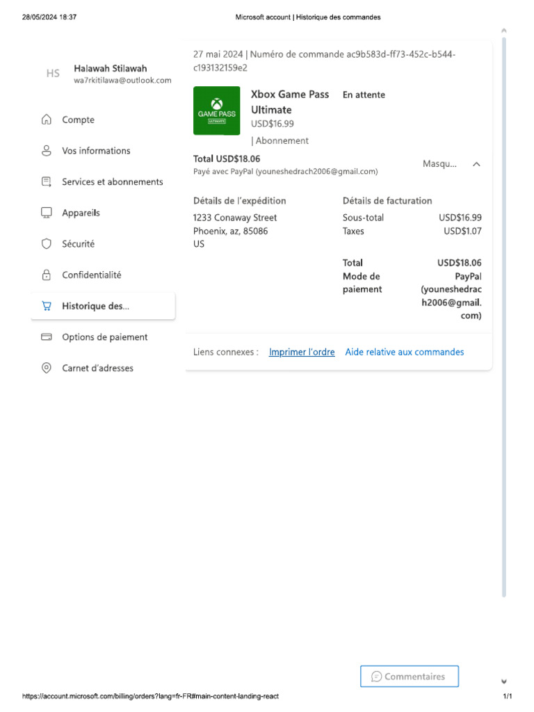Click the Sécurité shield icon

[x=47, y=244]
